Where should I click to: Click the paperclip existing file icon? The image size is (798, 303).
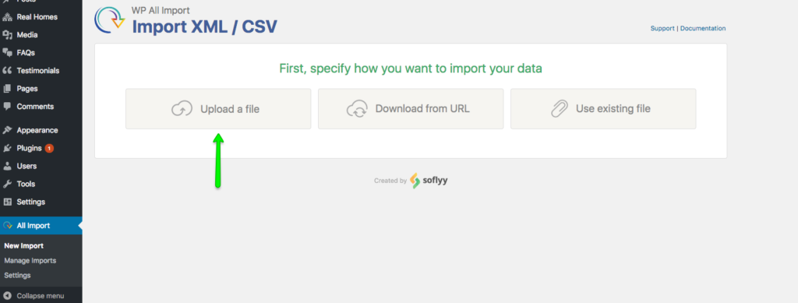click(x=560, y=109)
